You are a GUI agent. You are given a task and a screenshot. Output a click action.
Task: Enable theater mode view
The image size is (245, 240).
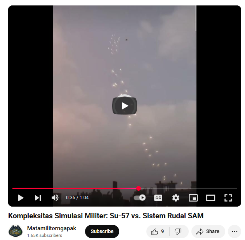pos(210,198)
